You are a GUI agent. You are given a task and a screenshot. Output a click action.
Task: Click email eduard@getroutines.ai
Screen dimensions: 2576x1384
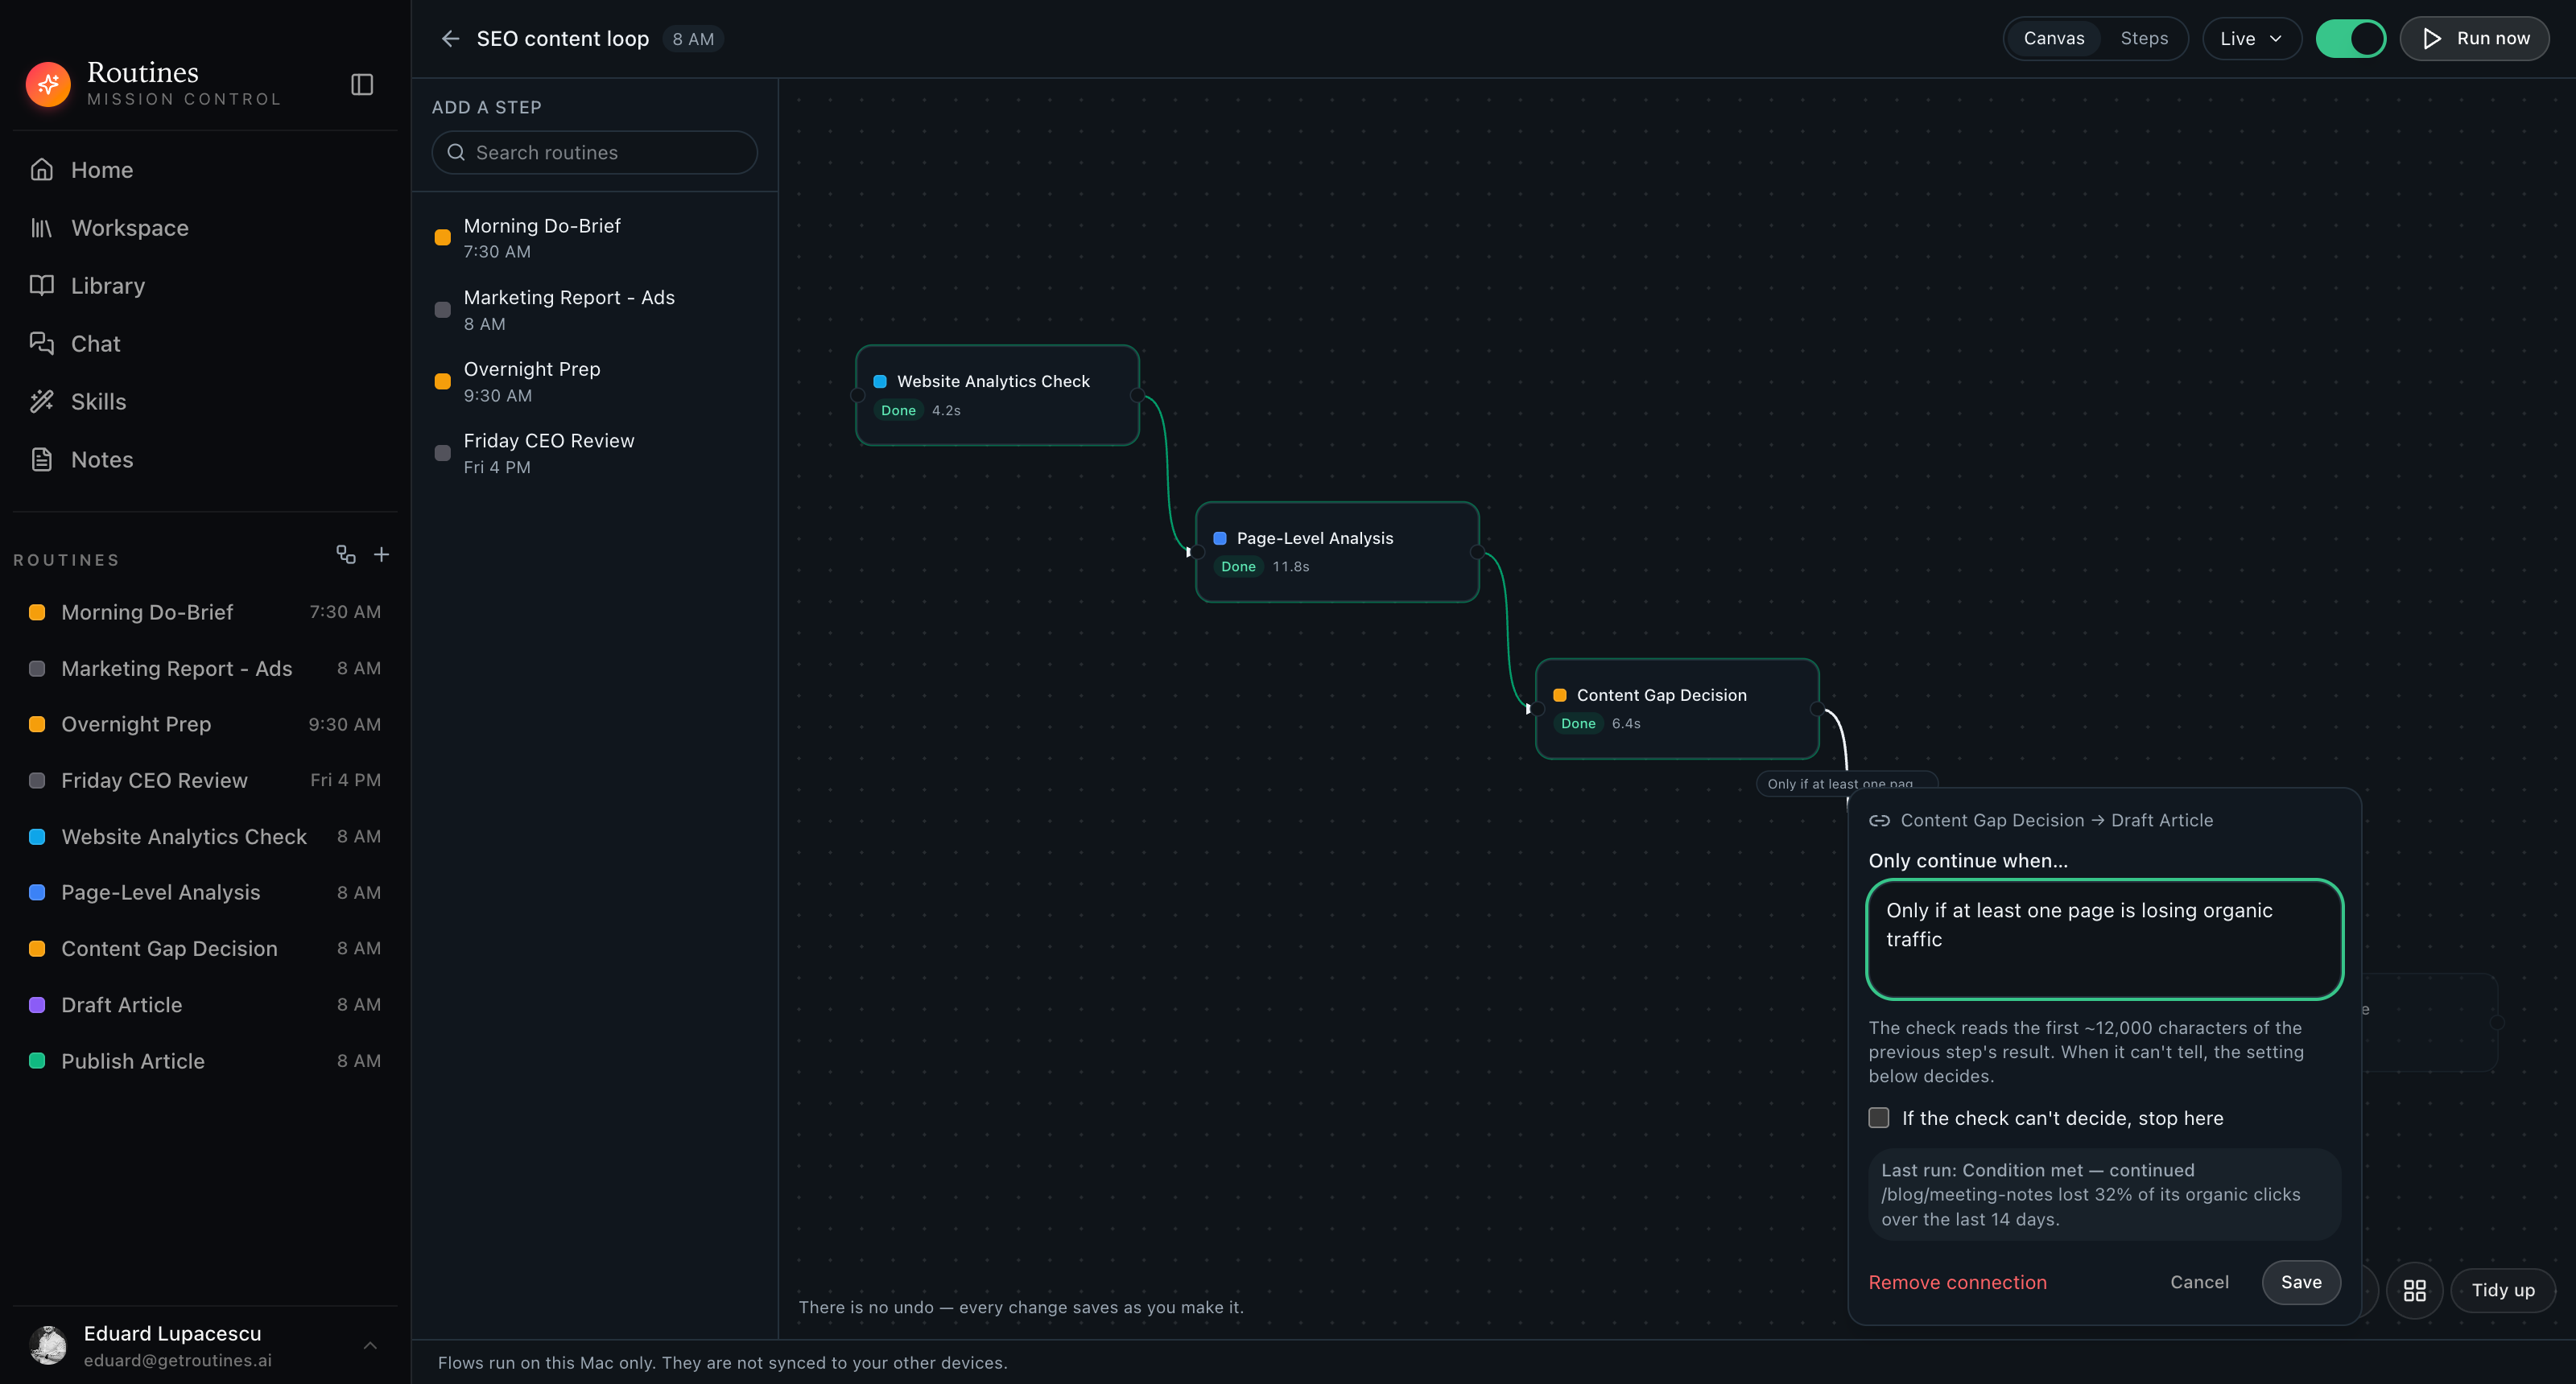177,1361
